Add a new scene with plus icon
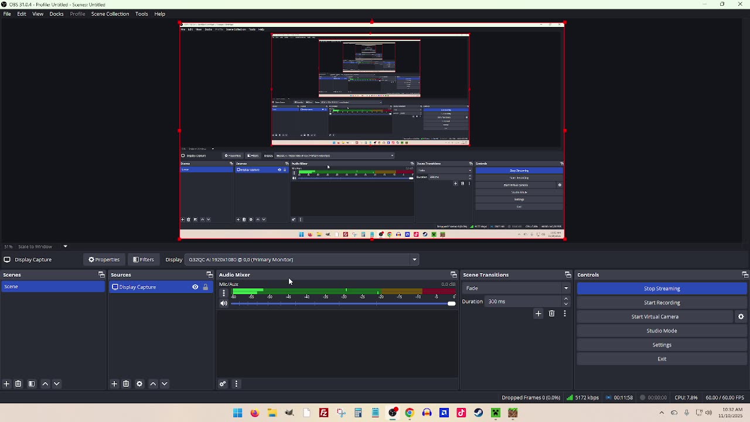Image resolution: width=750 pixels, height=422 pixels. (x=6, y=384)
